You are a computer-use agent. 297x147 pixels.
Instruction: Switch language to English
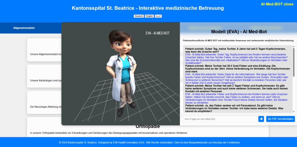point(149,16)
